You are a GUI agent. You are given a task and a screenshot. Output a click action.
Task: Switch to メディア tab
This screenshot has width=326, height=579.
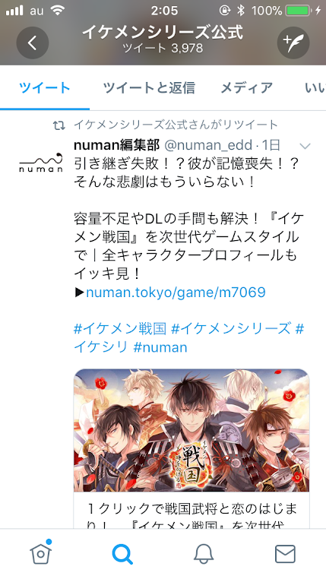pyautogui.click(x=247, y=88)
